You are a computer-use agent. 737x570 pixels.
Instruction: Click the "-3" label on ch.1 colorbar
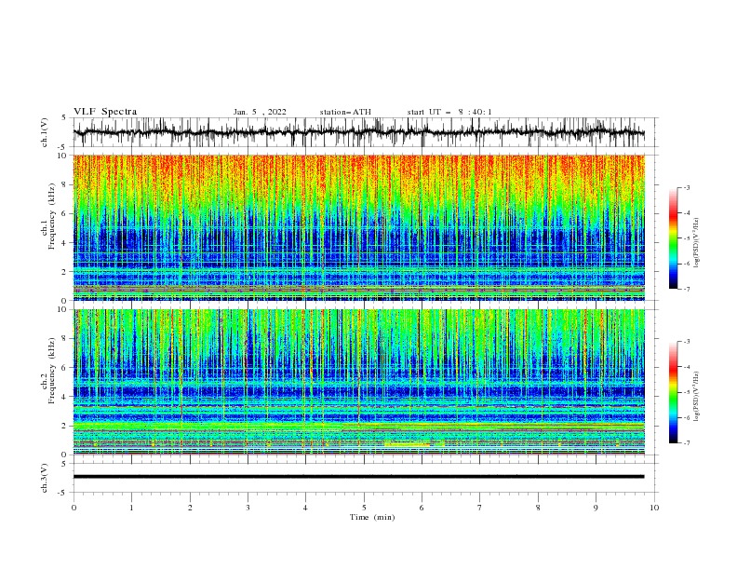[687, 187]
